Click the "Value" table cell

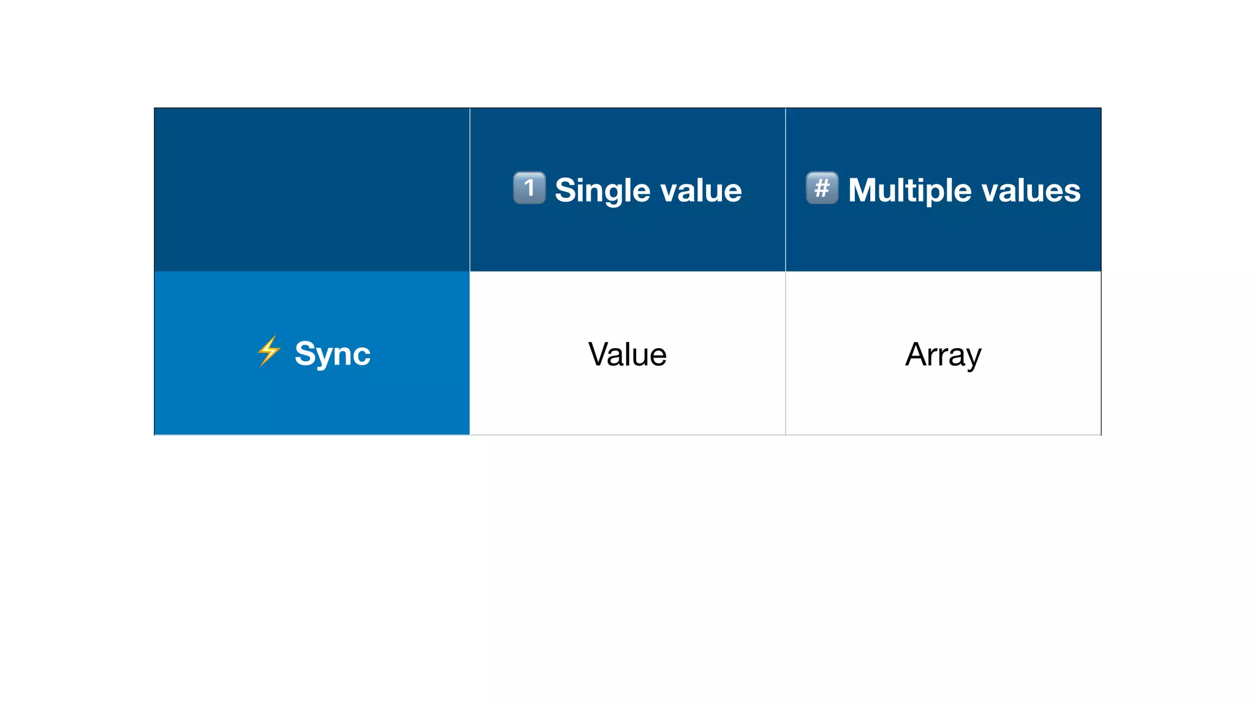click(627, 354)
